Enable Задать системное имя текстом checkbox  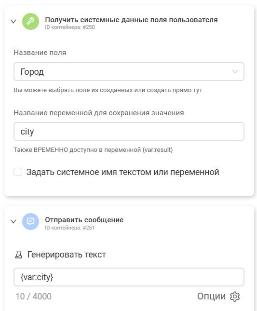[18, 172]
